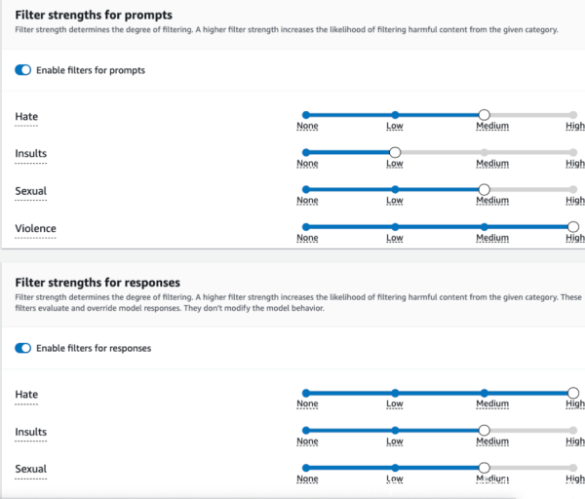Set responses Hate filter strength to Low

click(395, 393)
